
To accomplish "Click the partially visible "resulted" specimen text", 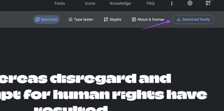I will (71, 108).
